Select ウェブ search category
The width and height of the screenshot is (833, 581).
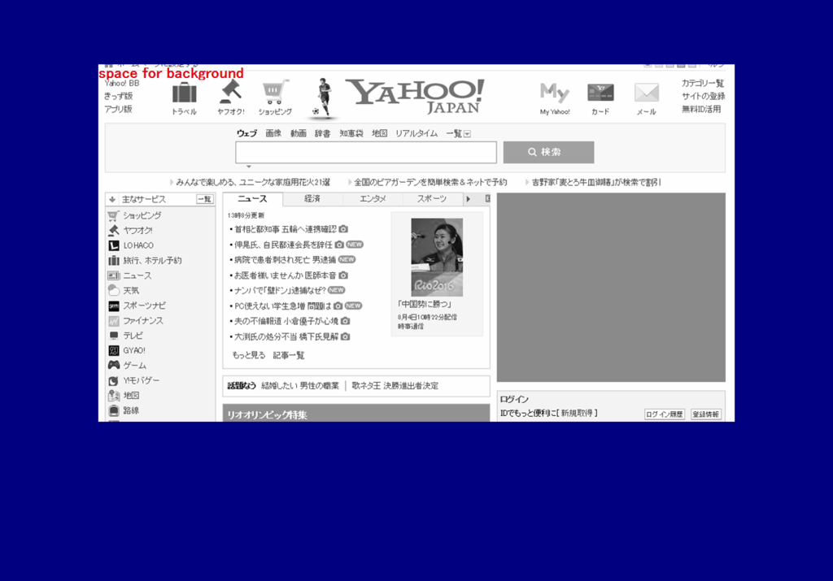(247, 133)
